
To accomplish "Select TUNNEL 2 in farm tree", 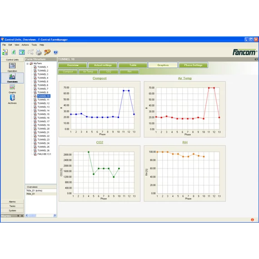I will point(43,71).
